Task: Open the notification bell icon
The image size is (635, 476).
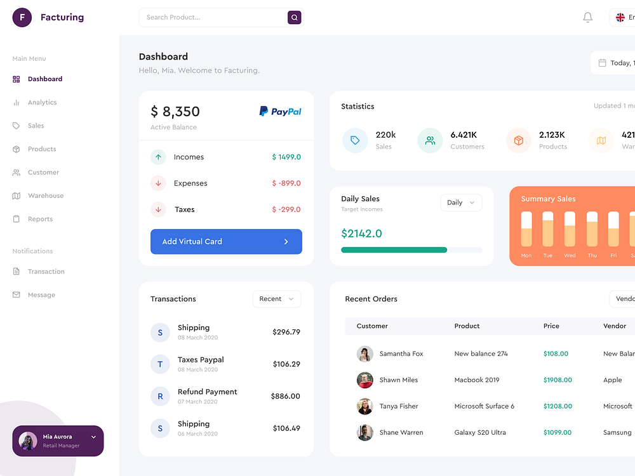Action: coord(587,17)
